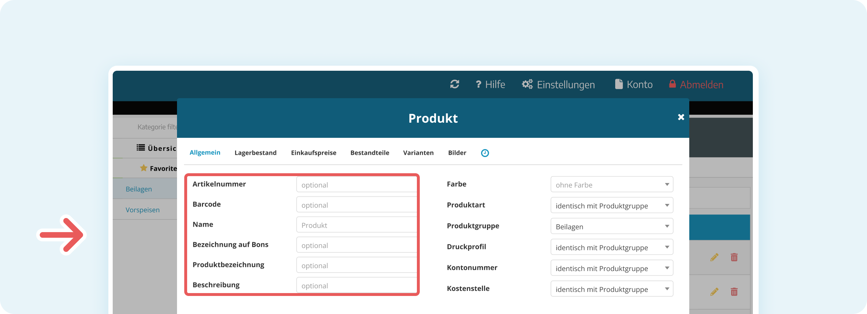867x314 pixels.
Task: Open the Produktart dropdown
Action: point(612,205)
